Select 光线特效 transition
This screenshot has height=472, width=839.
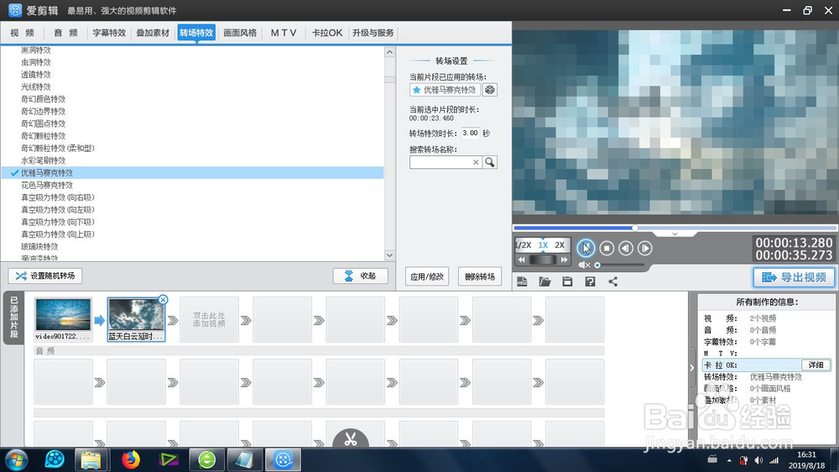coord(36,87)
